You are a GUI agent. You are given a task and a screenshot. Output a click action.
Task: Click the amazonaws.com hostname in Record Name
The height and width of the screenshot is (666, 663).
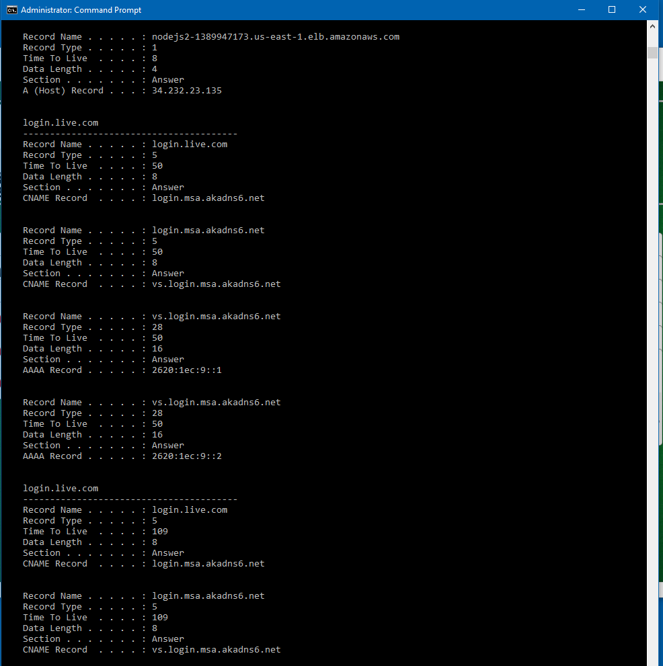coord(275,37)
